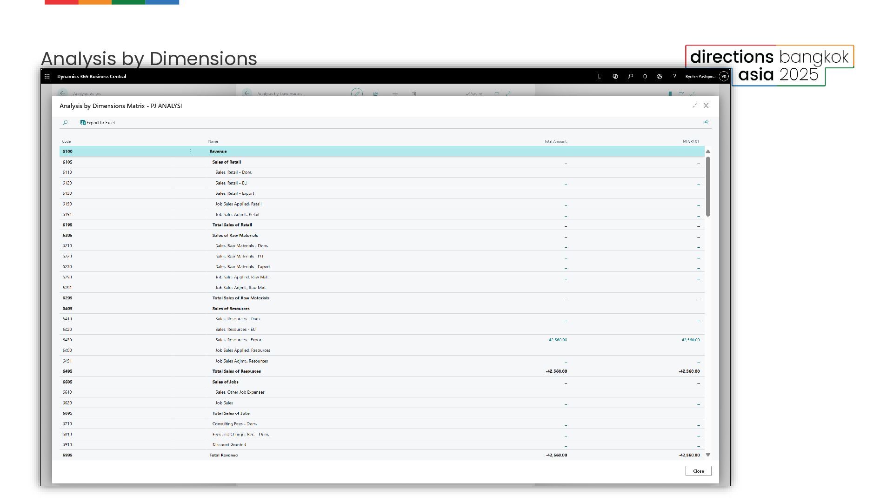Click the YR user avatar
The width and height of the screenshot is (893, 502).
[x=724, y=76]
